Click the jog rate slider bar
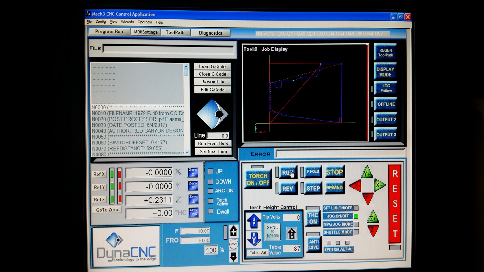 pos(225,233)
